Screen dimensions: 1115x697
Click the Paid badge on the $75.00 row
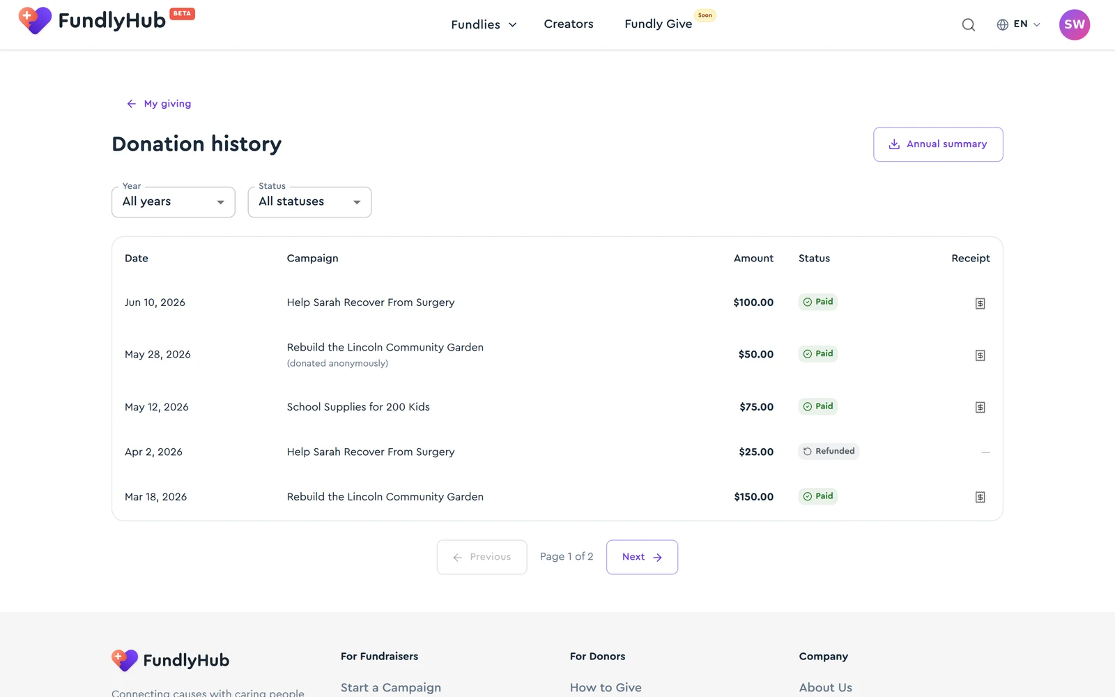coord(818,406)
